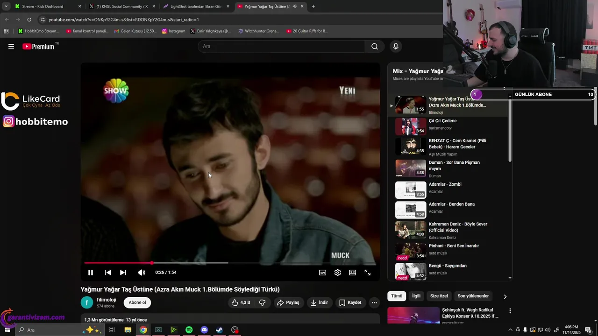Download the video with İndir

(319, 302)
